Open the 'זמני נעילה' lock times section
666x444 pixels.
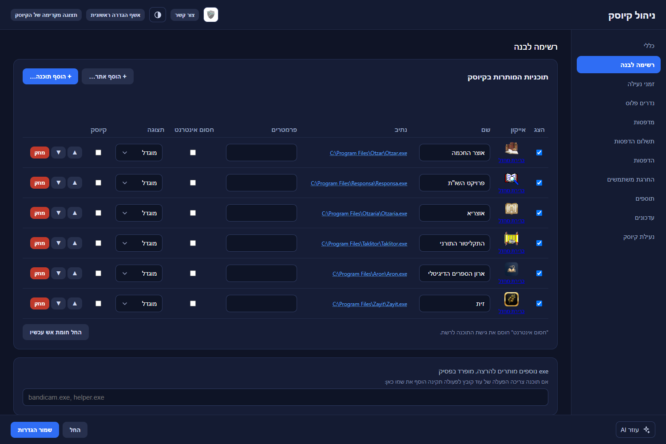[x=618, y=84]
